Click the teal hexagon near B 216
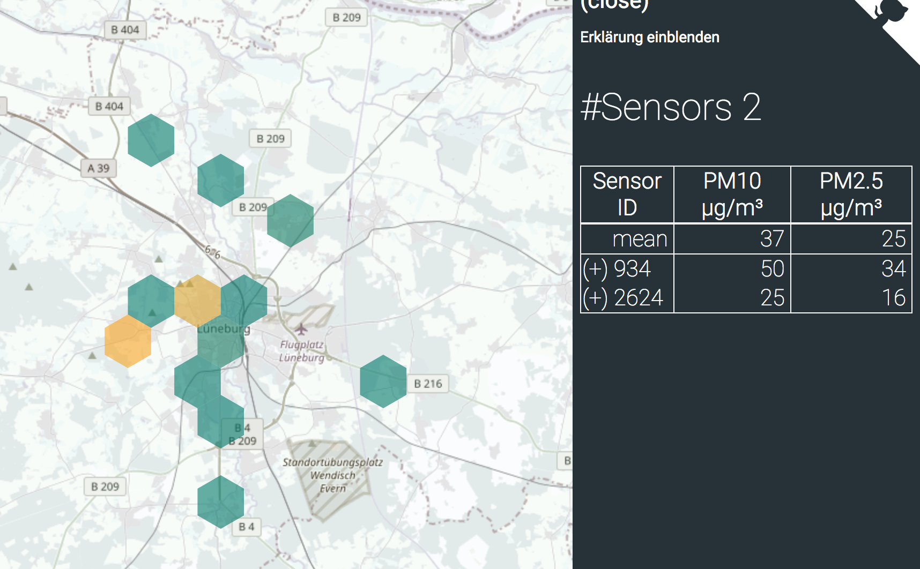Image resolution: width=920 pixels, height=569 pixels. [383, 381]
